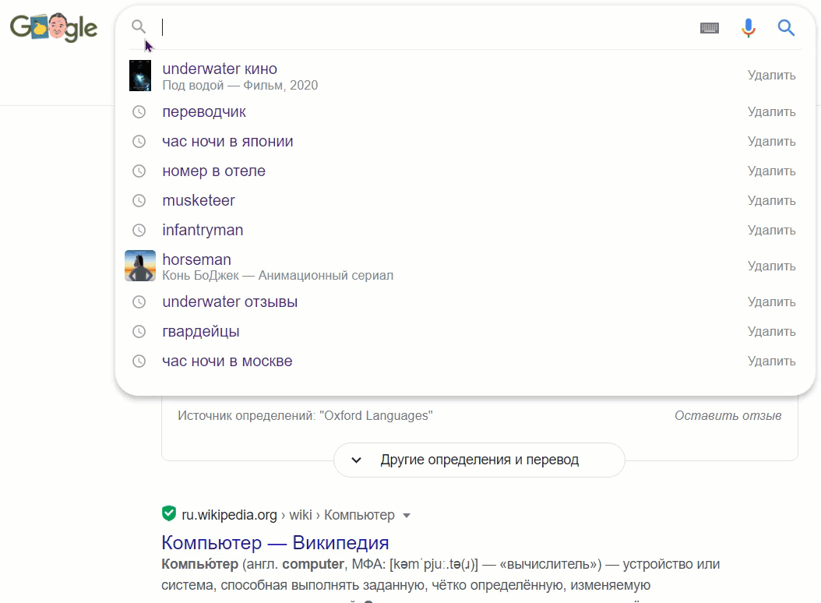Select the suggestion час ночи в японии
The height and width of the screenshot is (603, 821).
[x=227, y=142]
